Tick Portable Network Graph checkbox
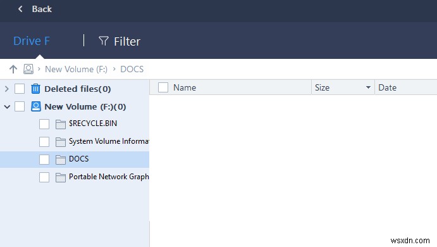Image resolution: width=437 pixels, height=247 pixels. (x=44, y=177)
